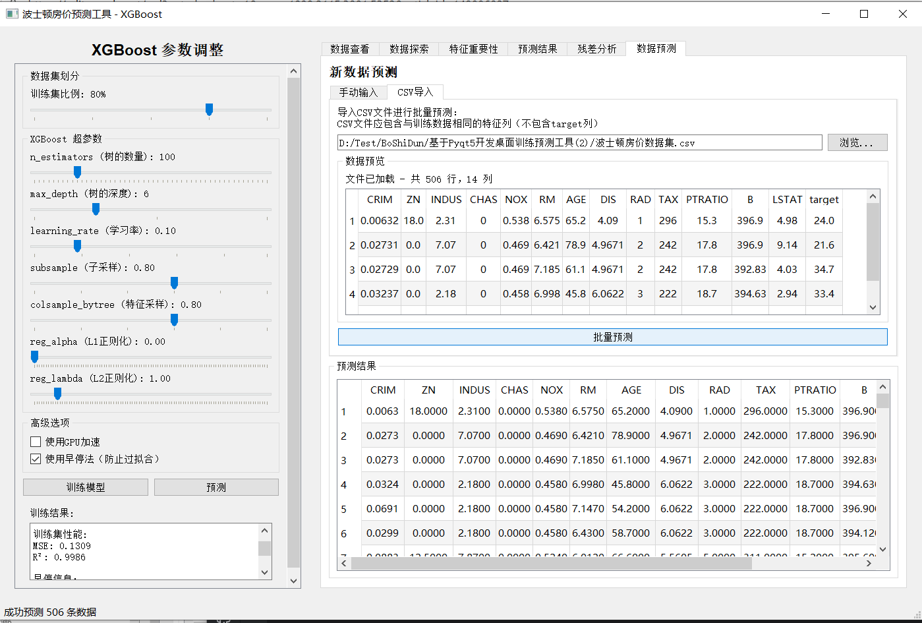The width and height of the screenshot is (922, 623).
Task: Switch to the 手动输入 sub-tab
Action: (x=359, y=92)
